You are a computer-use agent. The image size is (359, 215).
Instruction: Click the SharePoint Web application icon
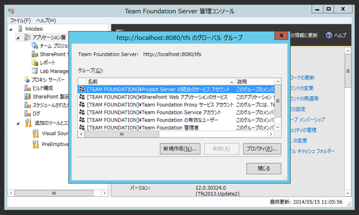point(35,54)
